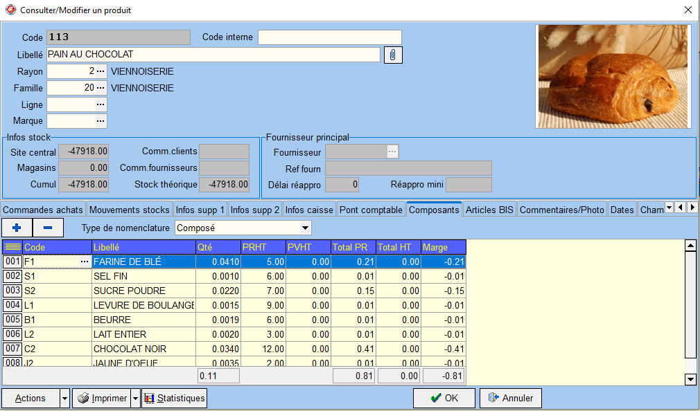Go to the Commentaires/Photo tab

click(x=561, y=210)
